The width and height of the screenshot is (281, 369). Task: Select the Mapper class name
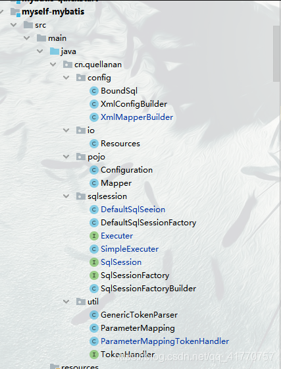click(x=116, y=183)
